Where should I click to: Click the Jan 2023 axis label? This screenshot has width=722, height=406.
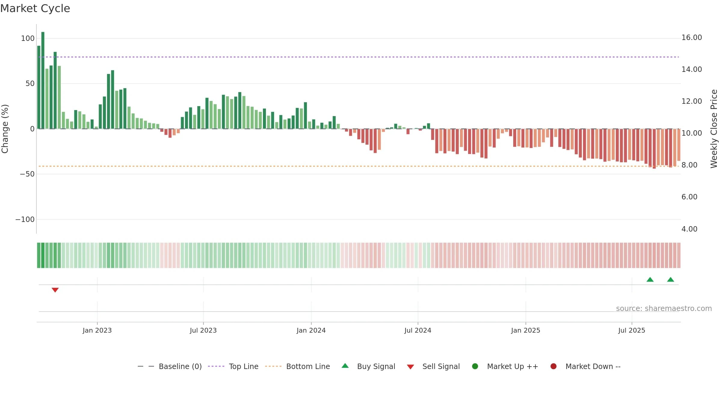point(97,330)
